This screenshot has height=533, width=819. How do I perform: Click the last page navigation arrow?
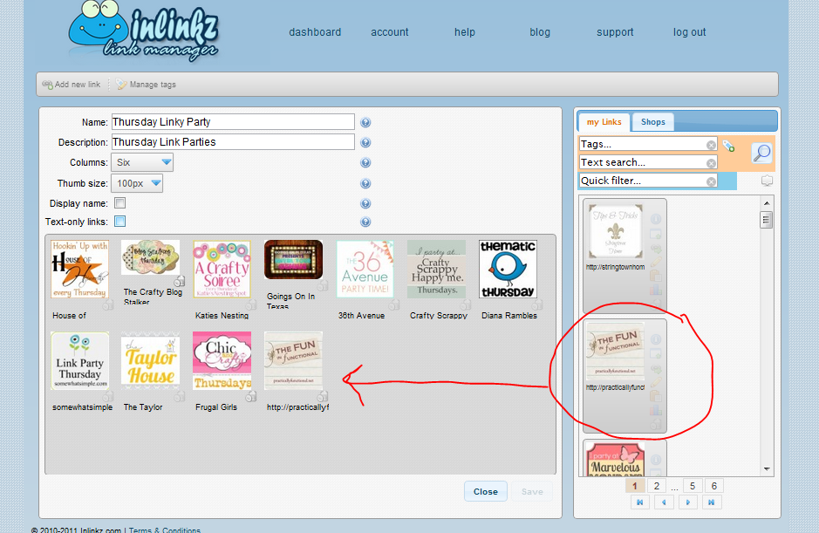712,502
